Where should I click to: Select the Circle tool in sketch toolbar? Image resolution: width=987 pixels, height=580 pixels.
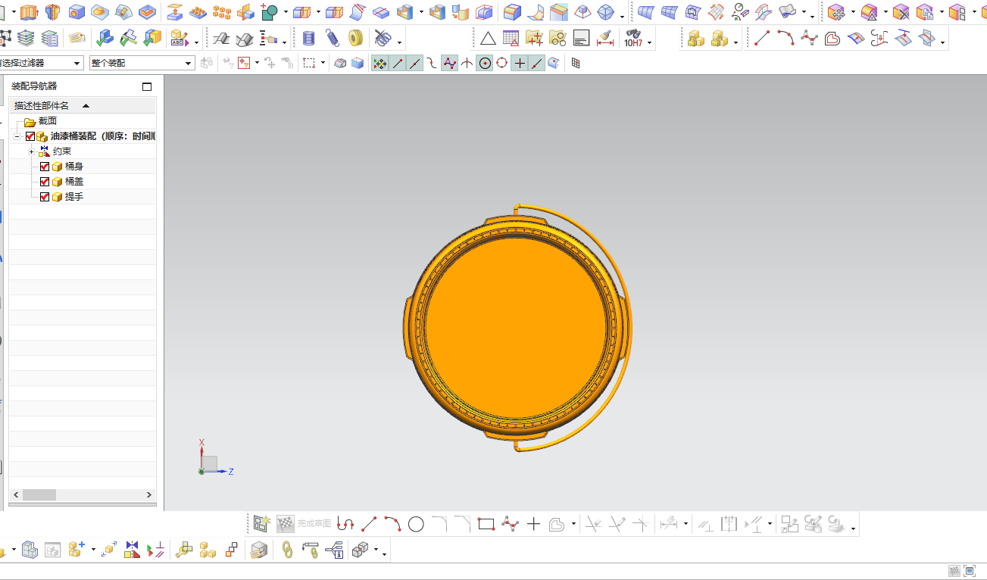coord(416,523)
